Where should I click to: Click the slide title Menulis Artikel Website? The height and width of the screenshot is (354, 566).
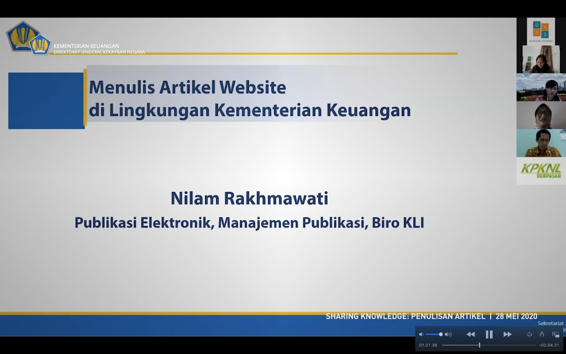(187, 88)
